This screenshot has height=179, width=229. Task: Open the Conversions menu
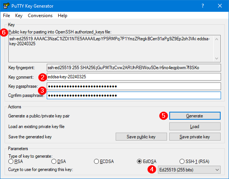click(x=40, y=16)
